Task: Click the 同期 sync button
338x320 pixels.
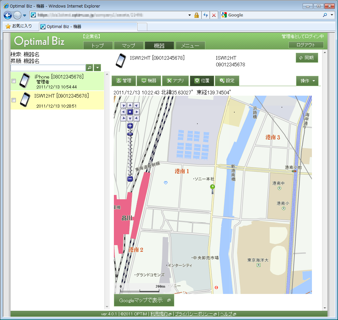Action: [x=307, y=58]
